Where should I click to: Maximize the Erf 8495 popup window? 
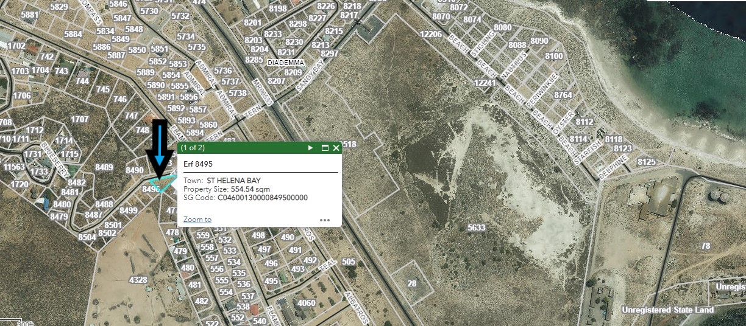[x=325, y=148]
